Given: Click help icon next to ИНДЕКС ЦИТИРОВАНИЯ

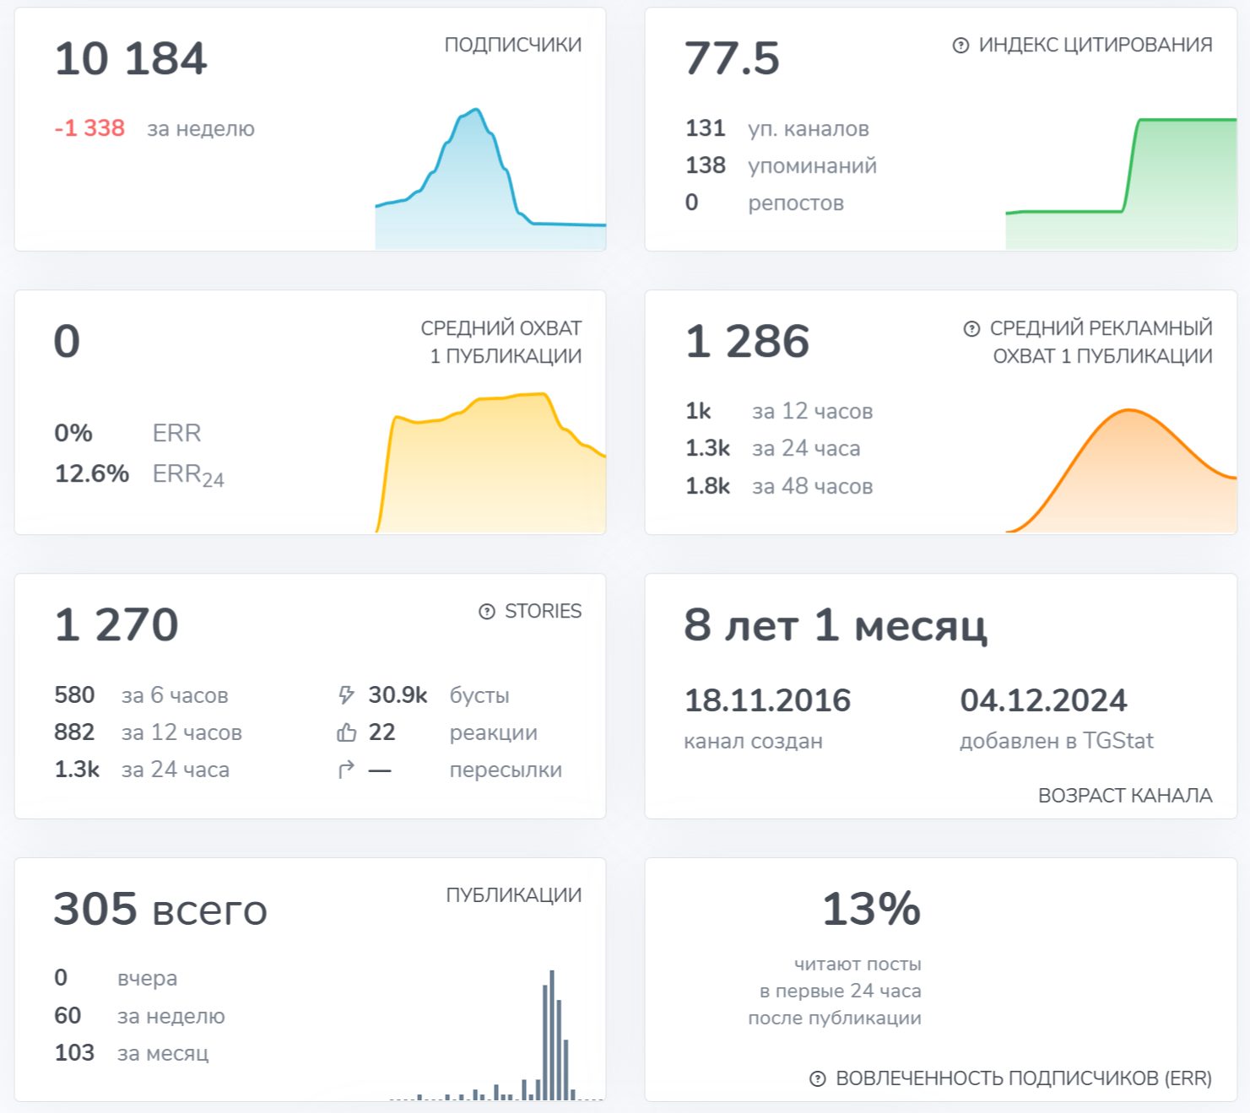Looking at the screenshot, I should coord(960,46).
